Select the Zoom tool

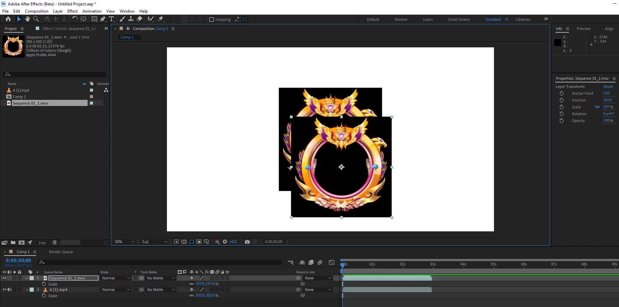coord(36,19)
